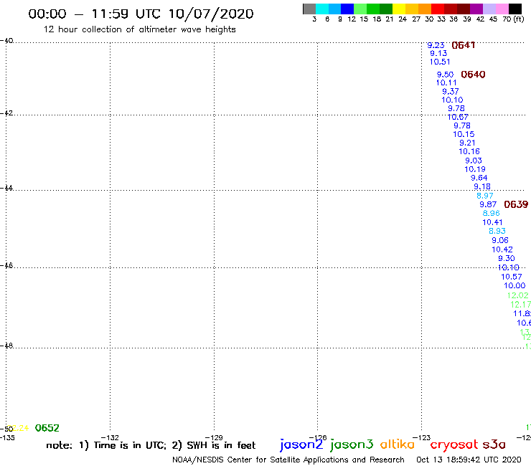Click the yellow swatch in the color scale
The image size is (531, 466).
[399, 9]
